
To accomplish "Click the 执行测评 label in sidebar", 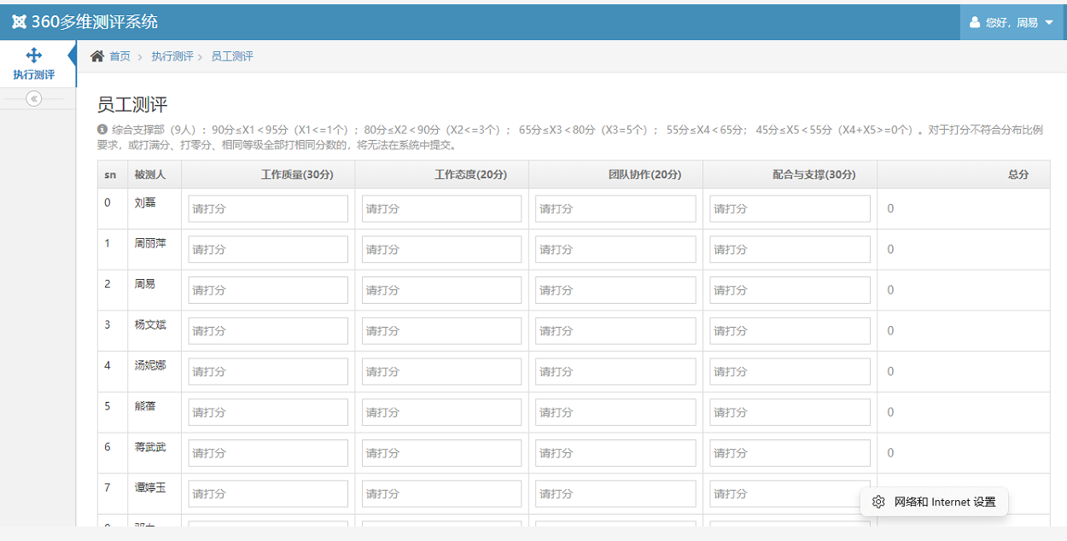I will click(34, 75).
